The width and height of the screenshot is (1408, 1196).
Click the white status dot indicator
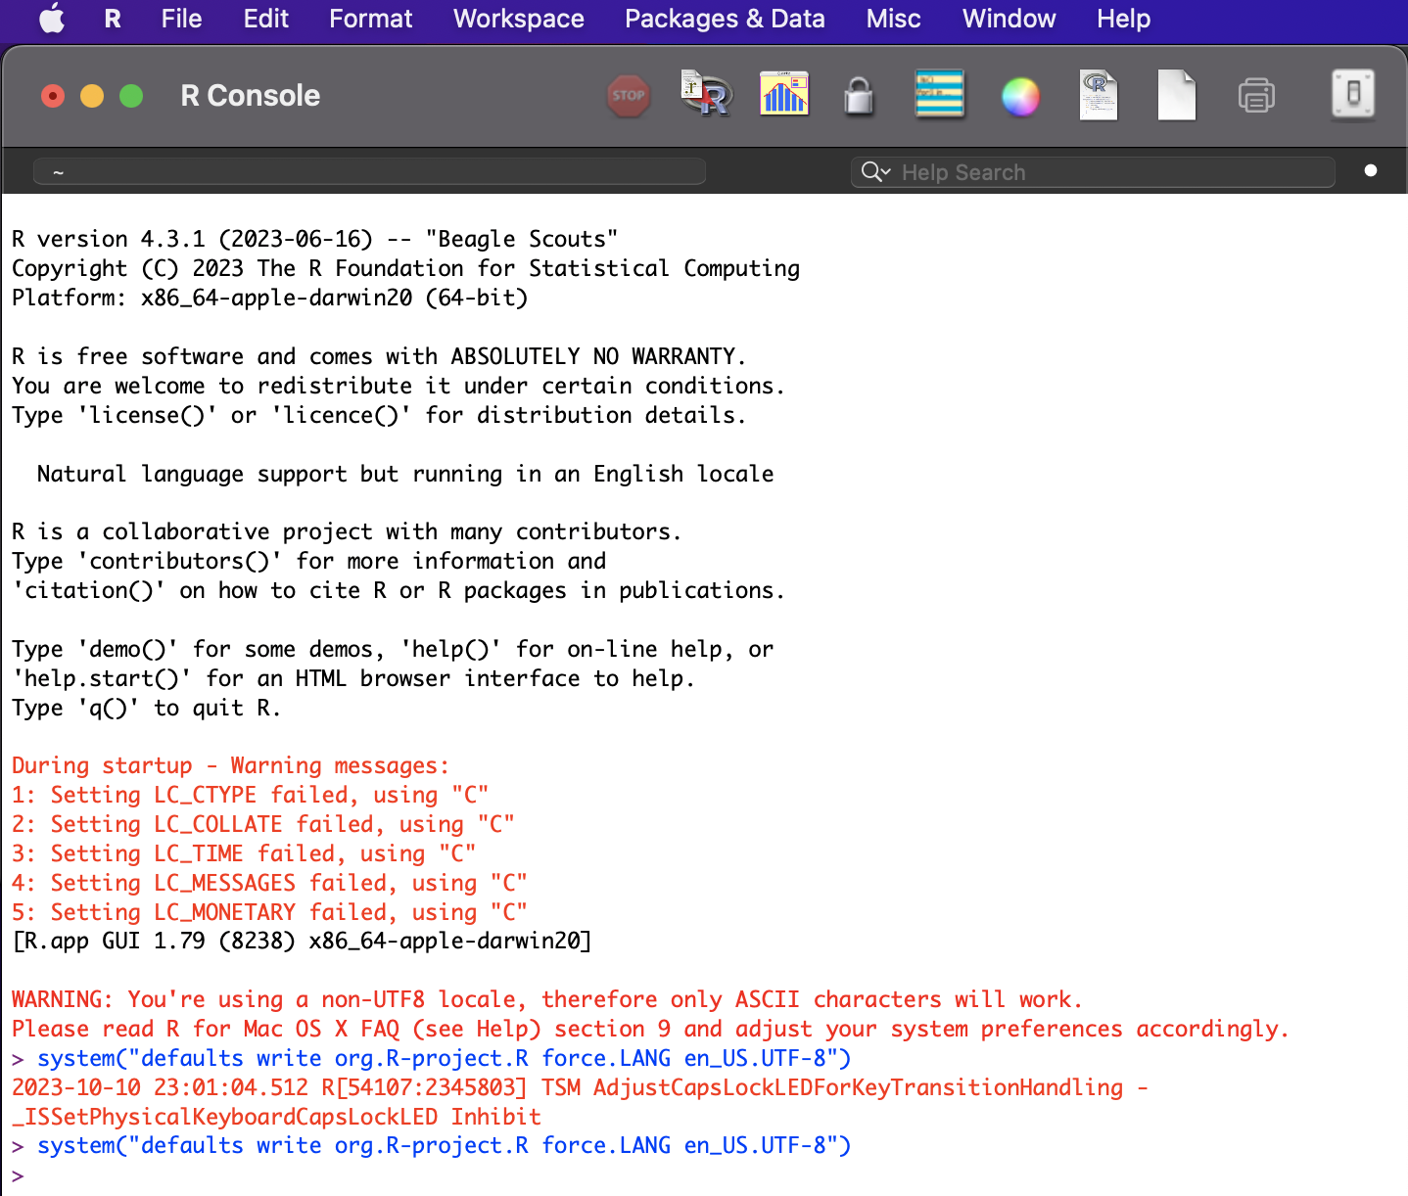(1371, 170)
